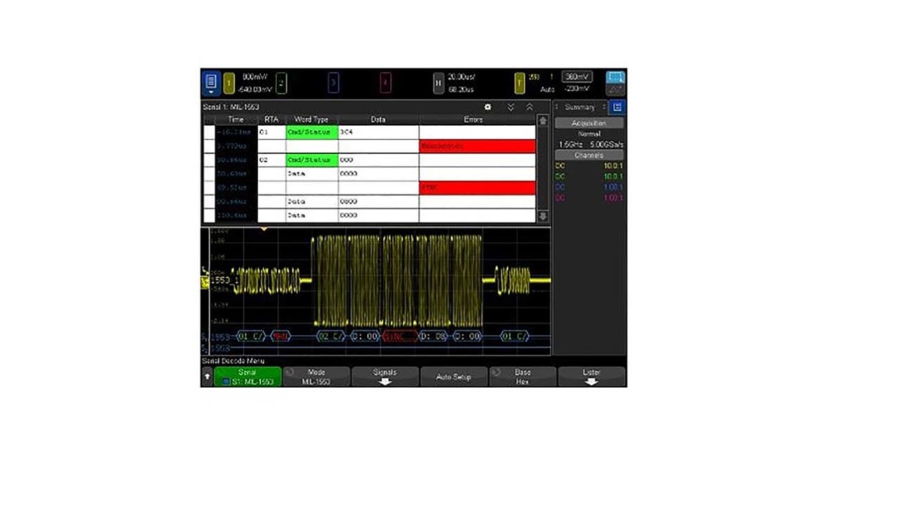Open the Lister softkey menu
Image resolution: width=909 pixels, height=511 pixels.
coord(591,377)
